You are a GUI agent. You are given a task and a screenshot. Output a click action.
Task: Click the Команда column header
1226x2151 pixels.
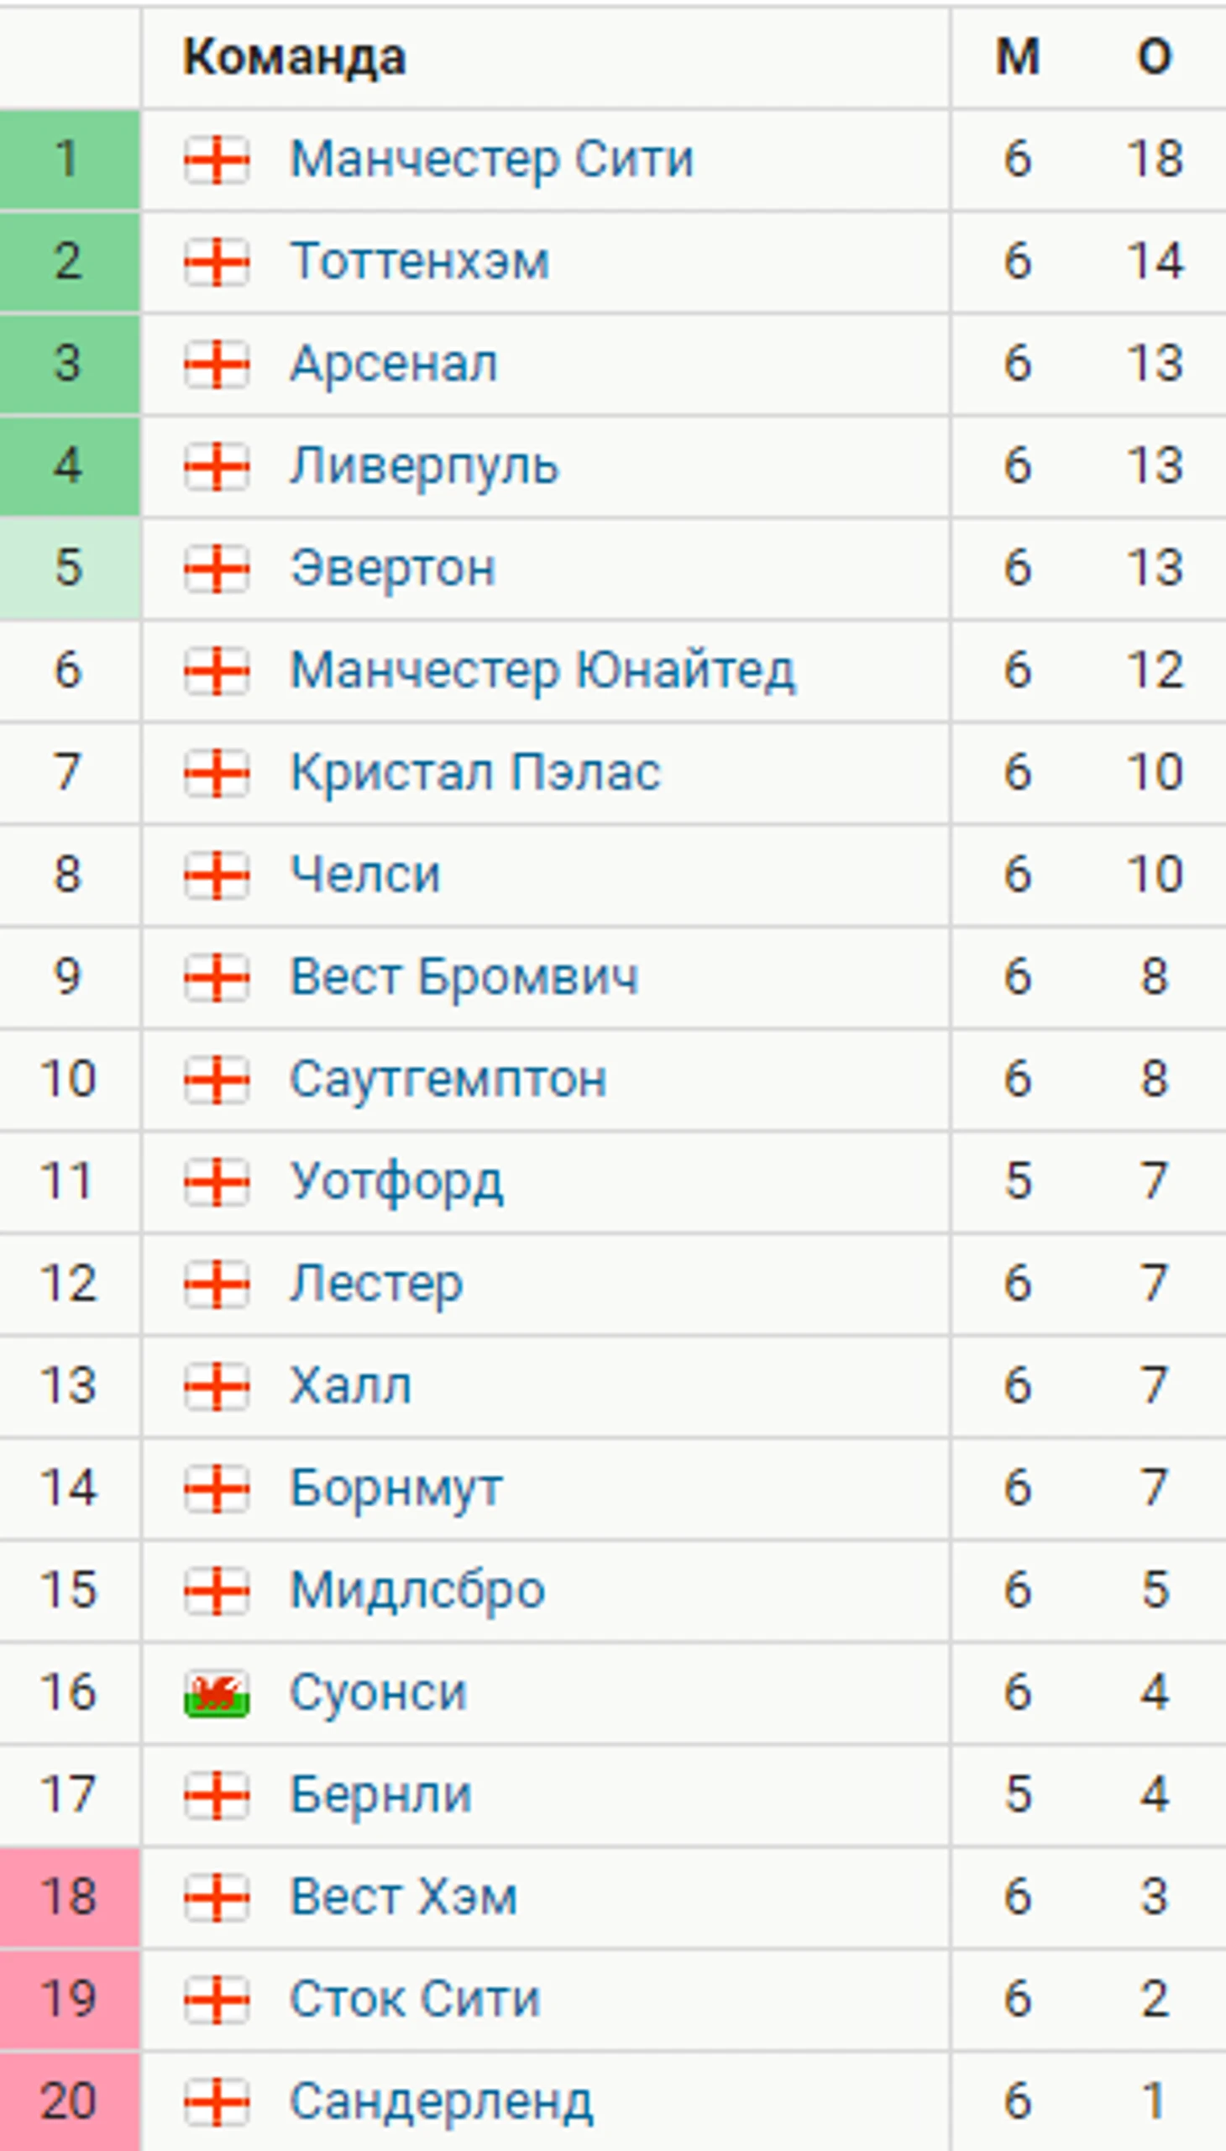(295, 57)
